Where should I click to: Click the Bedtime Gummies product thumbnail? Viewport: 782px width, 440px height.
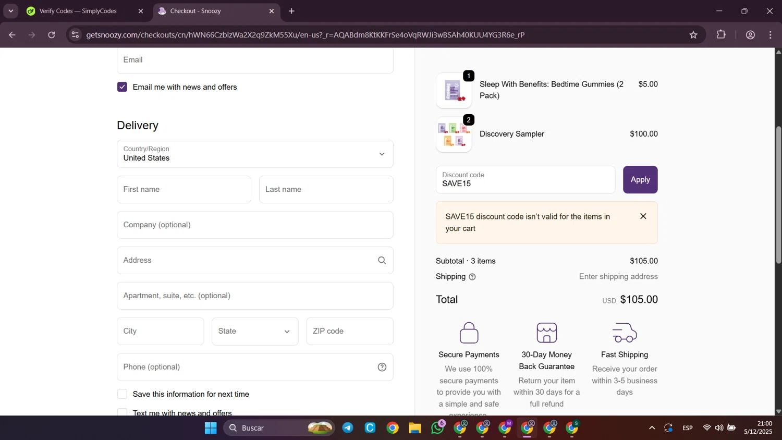pyautogui.click(x=454, y=90)
